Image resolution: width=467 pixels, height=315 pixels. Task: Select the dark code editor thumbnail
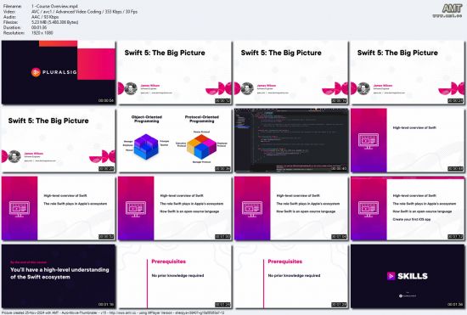tap(291, 140)
